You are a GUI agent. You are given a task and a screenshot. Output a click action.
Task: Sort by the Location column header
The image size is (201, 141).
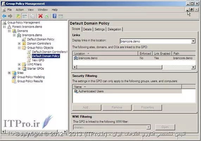(105, 53)
